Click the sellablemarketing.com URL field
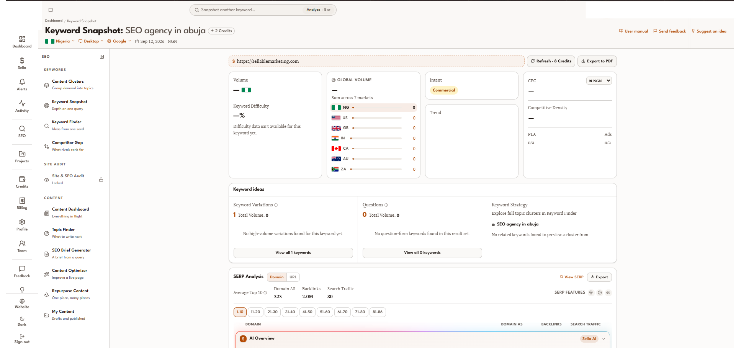Image resolution: width=736 pixels, height=348 pixels. tap(376, 61)
